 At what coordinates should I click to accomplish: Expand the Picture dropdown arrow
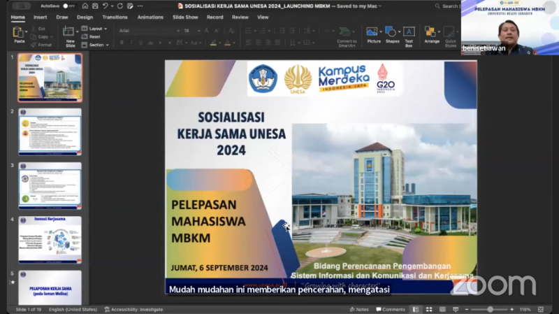pyautogui.click(x=381, y=31)
